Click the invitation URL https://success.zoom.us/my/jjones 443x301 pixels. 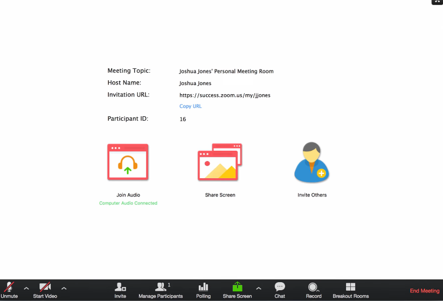pos(225,95)
